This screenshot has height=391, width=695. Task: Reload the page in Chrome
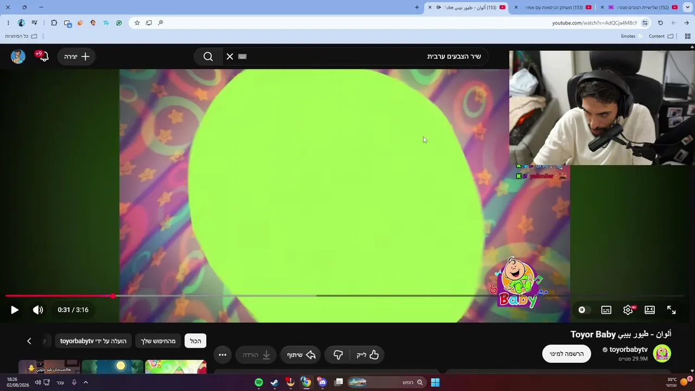[660, 23]
